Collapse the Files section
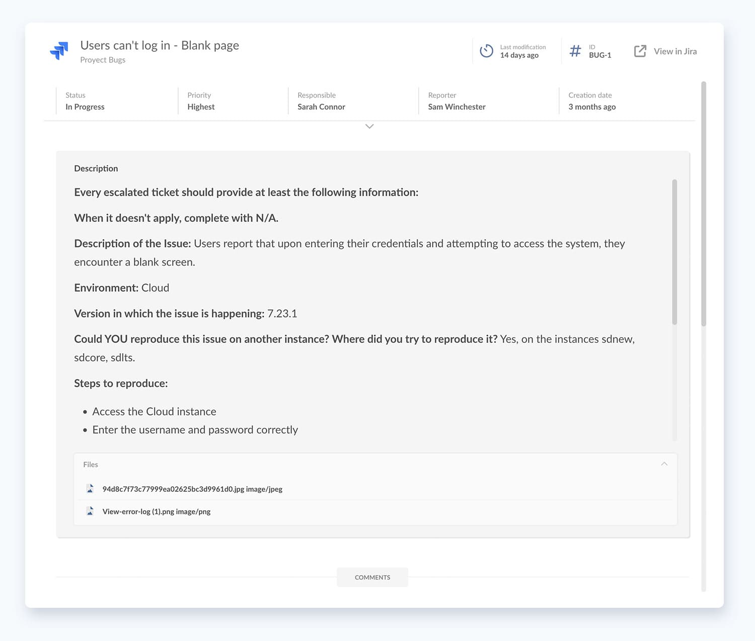The height and width of the screenshot is (641, 755). click(x=664, y=463)
